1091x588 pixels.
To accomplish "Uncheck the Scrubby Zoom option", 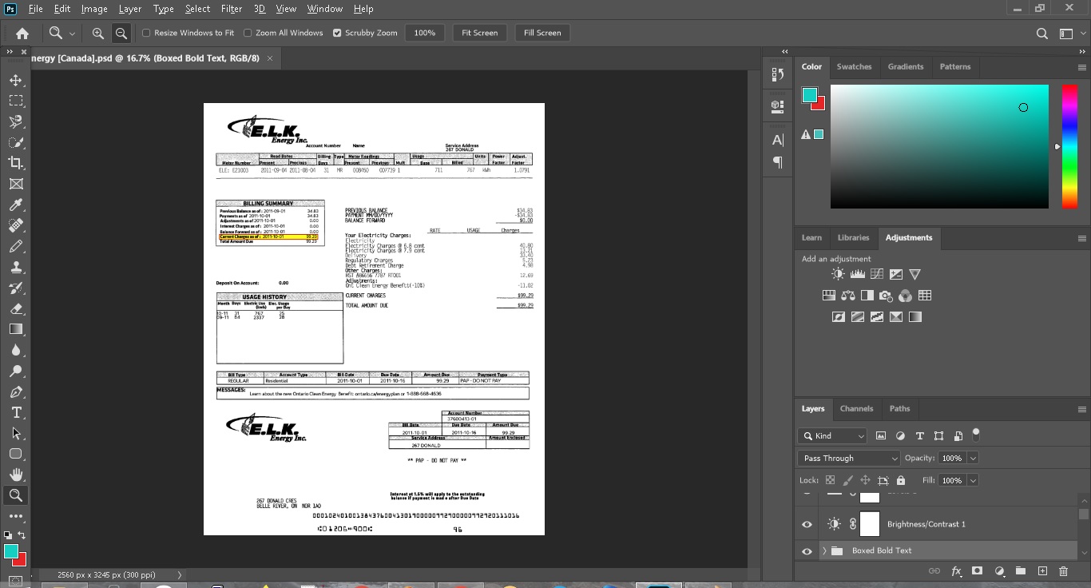I will pos(337,33).
